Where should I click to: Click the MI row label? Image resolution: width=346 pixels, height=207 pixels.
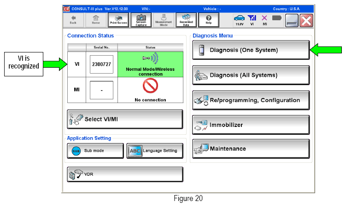pos(76,90)
